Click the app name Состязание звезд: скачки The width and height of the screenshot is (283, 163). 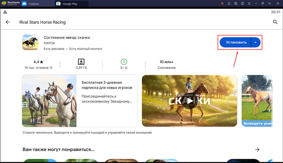[67, 38]
